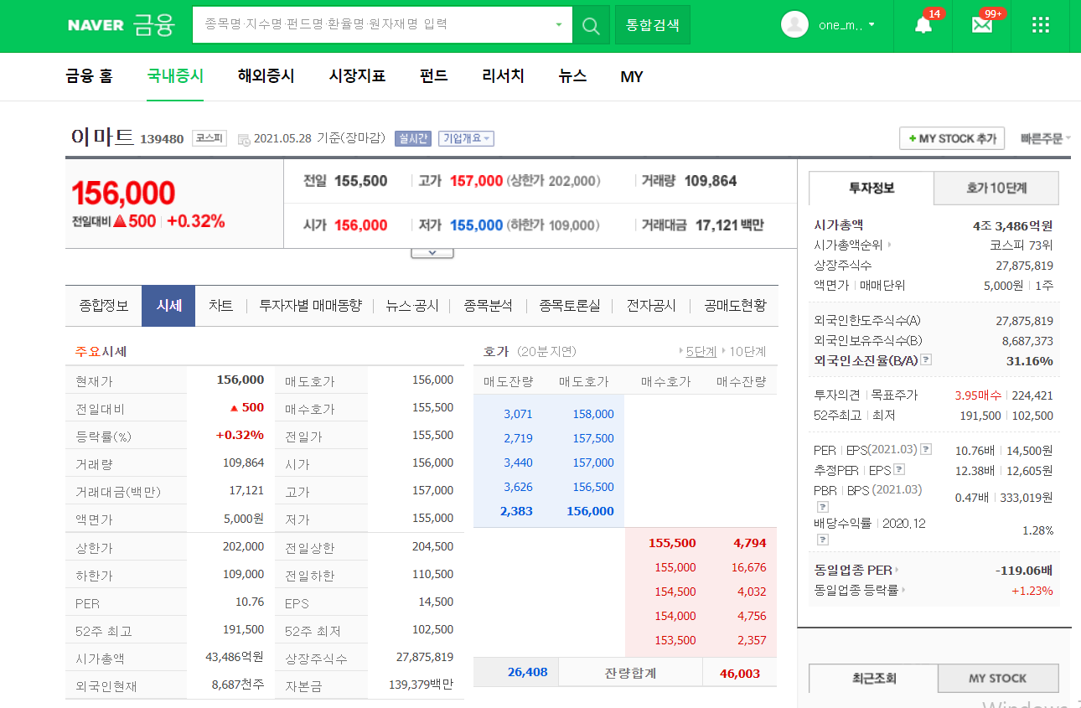Click the NAVER logo
The width and height of the screenshot is (1081, 708).
click(96, 25)
